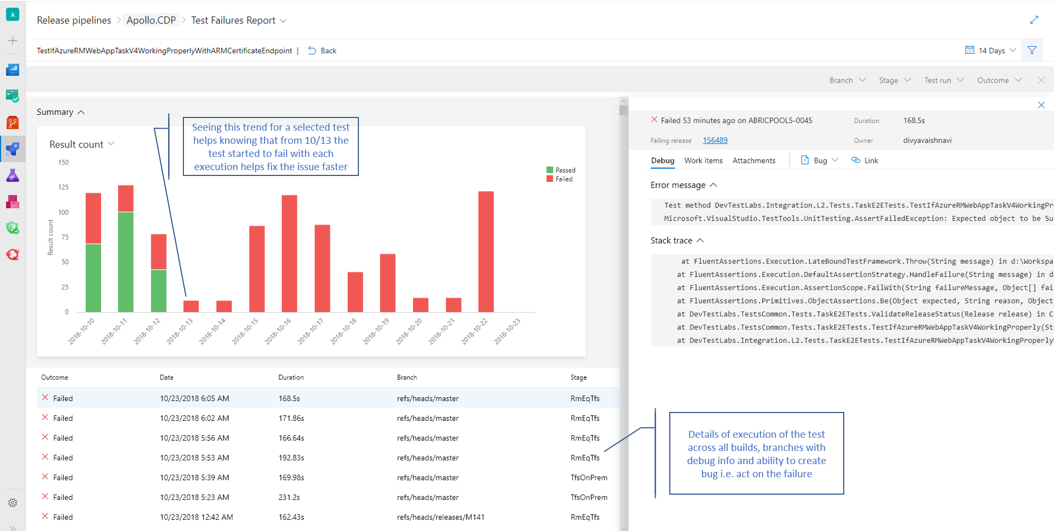Viewport: 1054px width, 531px height.
Task: Expand the Branch filter dropdown
Action: pyautogui.click(x=847, y=80)
